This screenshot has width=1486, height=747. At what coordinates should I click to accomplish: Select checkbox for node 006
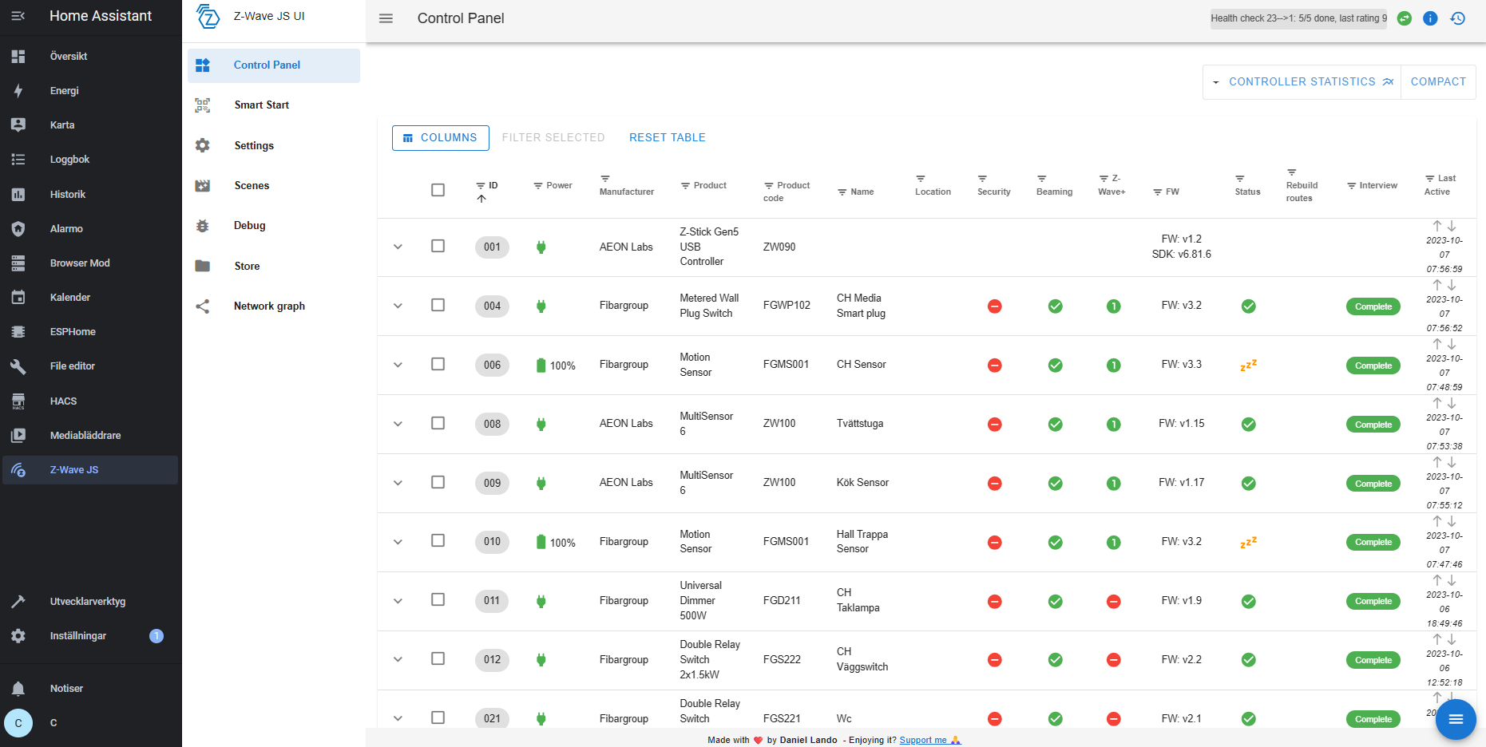point(438,364)
